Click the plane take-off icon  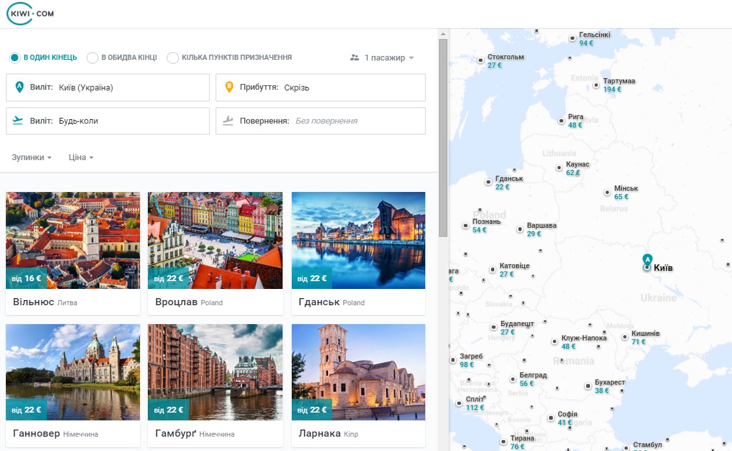(x=18, y=120)
